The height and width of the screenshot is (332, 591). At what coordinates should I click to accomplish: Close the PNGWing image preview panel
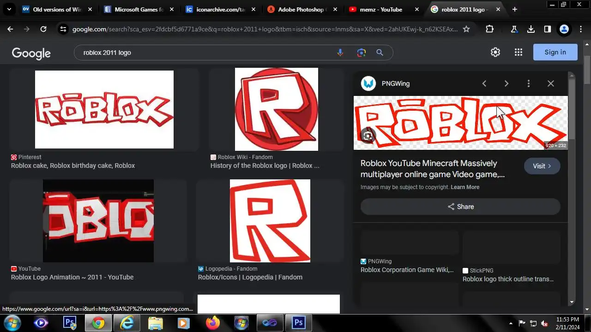click(551, 83)
